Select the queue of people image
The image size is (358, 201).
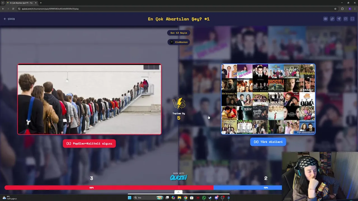[x=89, y=99]
